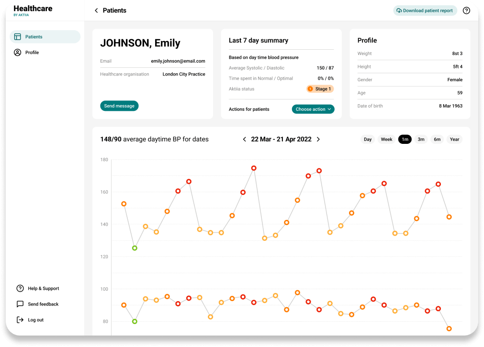Image resolution: width=484 pixels, height=347 pixels.
Task: Click the Last 7 day summary heading
Action: click(259, 40)
